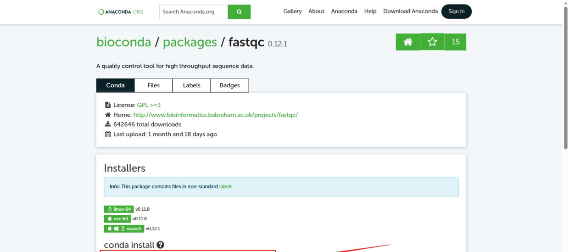Open the packages breadcrumb link

point(190,42)
